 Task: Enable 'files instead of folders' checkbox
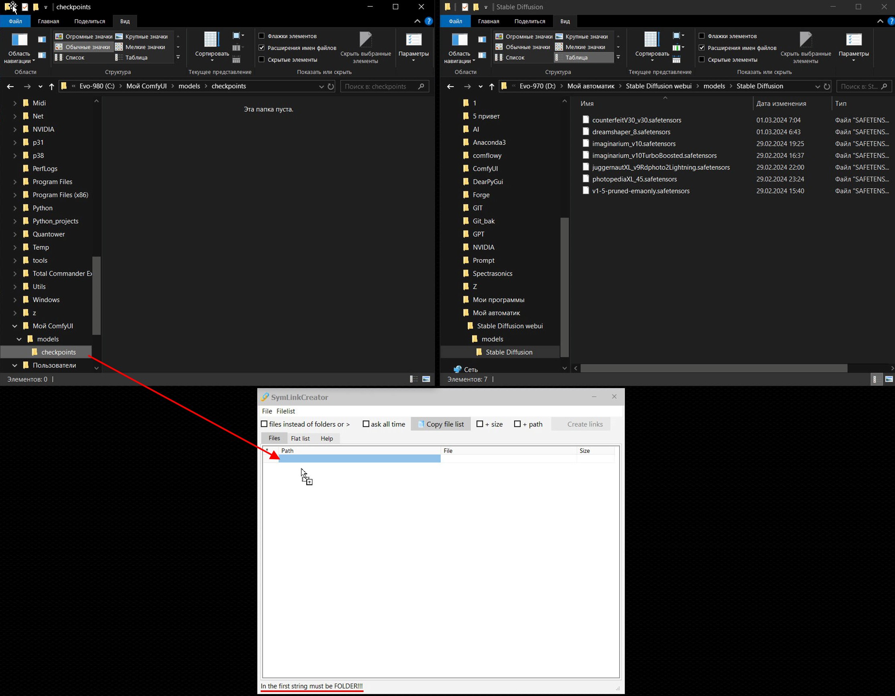[264, 424]
